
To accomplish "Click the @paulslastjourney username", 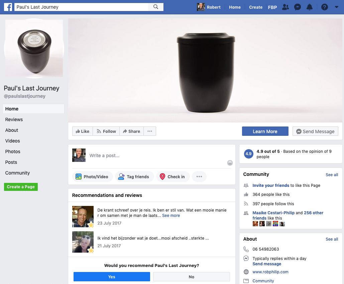I will [x=25, y=96].
